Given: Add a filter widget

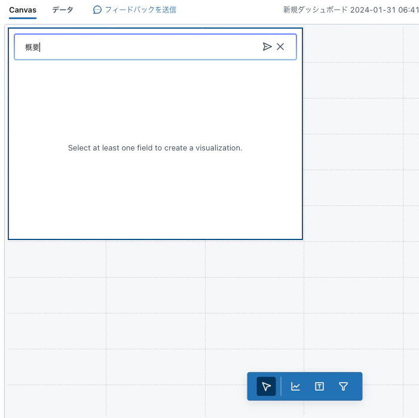Looking at the screenshot, I should pyautogui.click(x=343, y=386).
